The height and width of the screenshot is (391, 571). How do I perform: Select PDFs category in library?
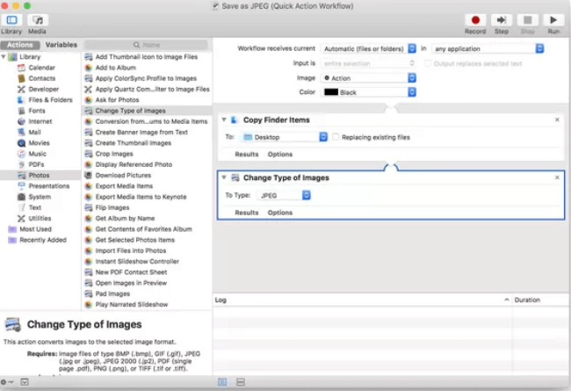pos(36,164)
